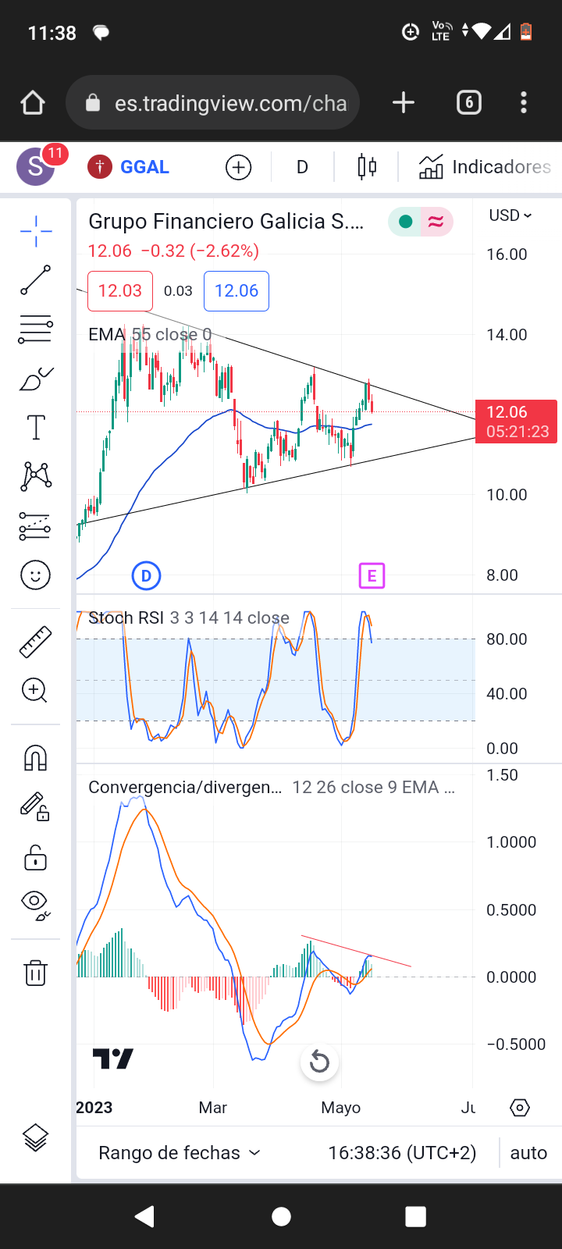Select the Stoch RSI indicator legend

(189, 618)
